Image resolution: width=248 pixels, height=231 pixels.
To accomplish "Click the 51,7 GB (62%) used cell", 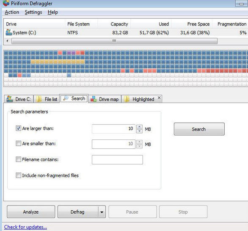I will click(x=154, y=33).
